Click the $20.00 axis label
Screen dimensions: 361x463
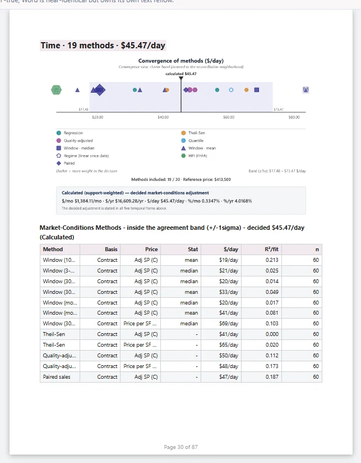98,117
